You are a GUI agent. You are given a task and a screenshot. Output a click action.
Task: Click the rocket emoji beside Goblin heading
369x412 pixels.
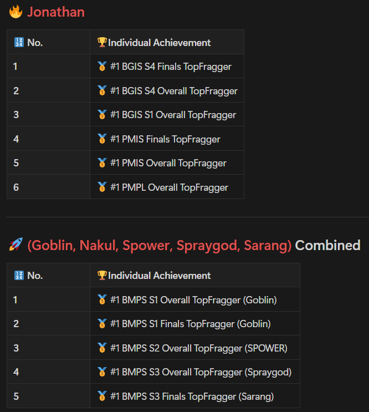pos(16,245)
